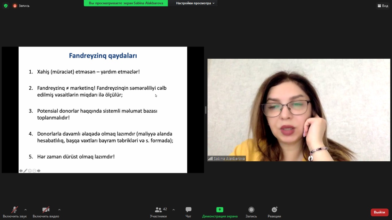Viewport: 392px width, 220px height.
Task: Click the pen tool icon on slide
Action: tap(25, 171)
